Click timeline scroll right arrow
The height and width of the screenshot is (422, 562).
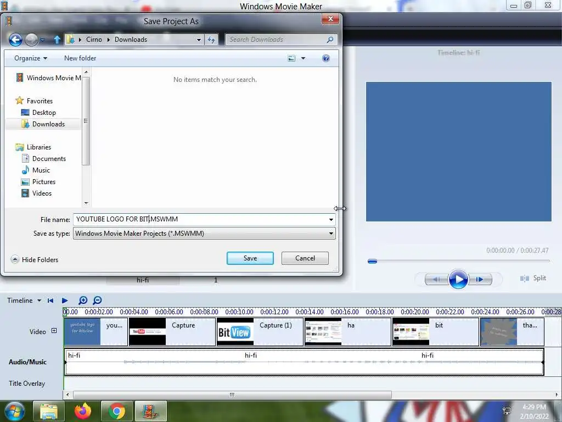coord(557,395)
